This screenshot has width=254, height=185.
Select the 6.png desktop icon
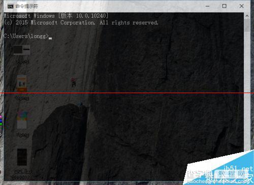(x=22, y=88)
